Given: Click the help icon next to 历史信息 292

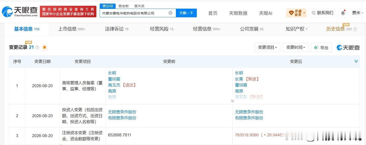Looking at the screenshot, I should point(355,29).
